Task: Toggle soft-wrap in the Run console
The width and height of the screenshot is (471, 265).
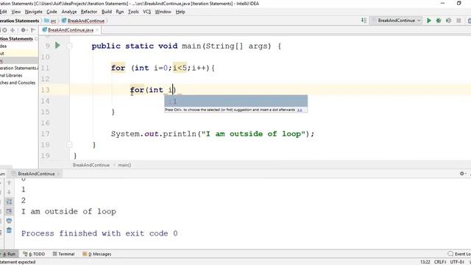Action: [x=9, y=202]
